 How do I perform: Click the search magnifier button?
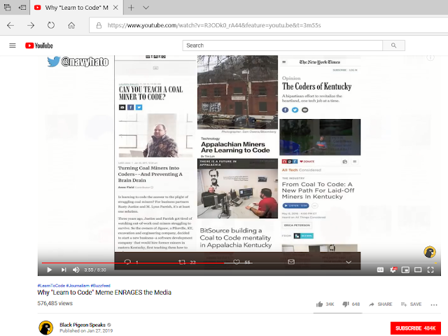tap(393, 45)
